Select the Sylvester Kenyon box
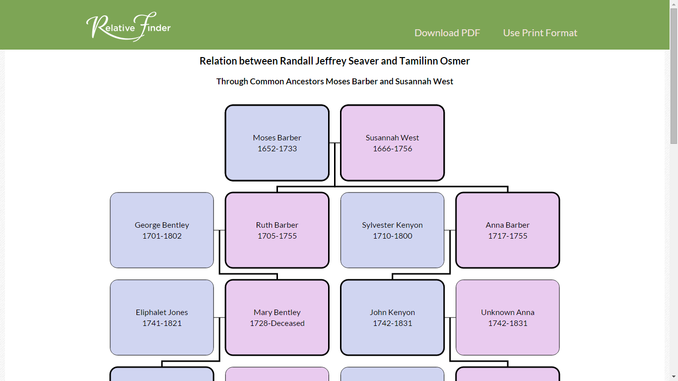Image resolution: width=678 pixels, height=381 pixels. [x=392, y=230]
